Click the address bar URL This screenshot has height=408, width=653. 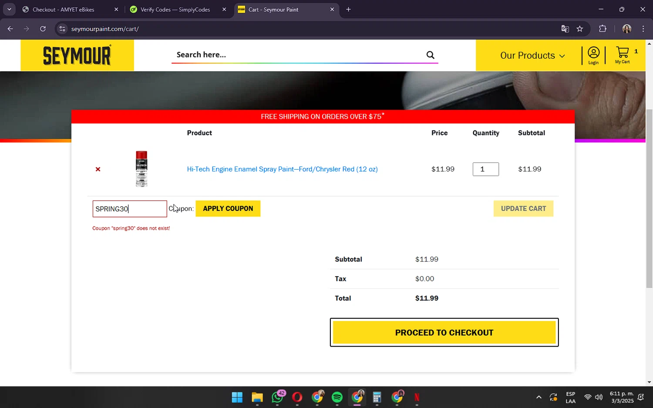[x=105, y=29]
